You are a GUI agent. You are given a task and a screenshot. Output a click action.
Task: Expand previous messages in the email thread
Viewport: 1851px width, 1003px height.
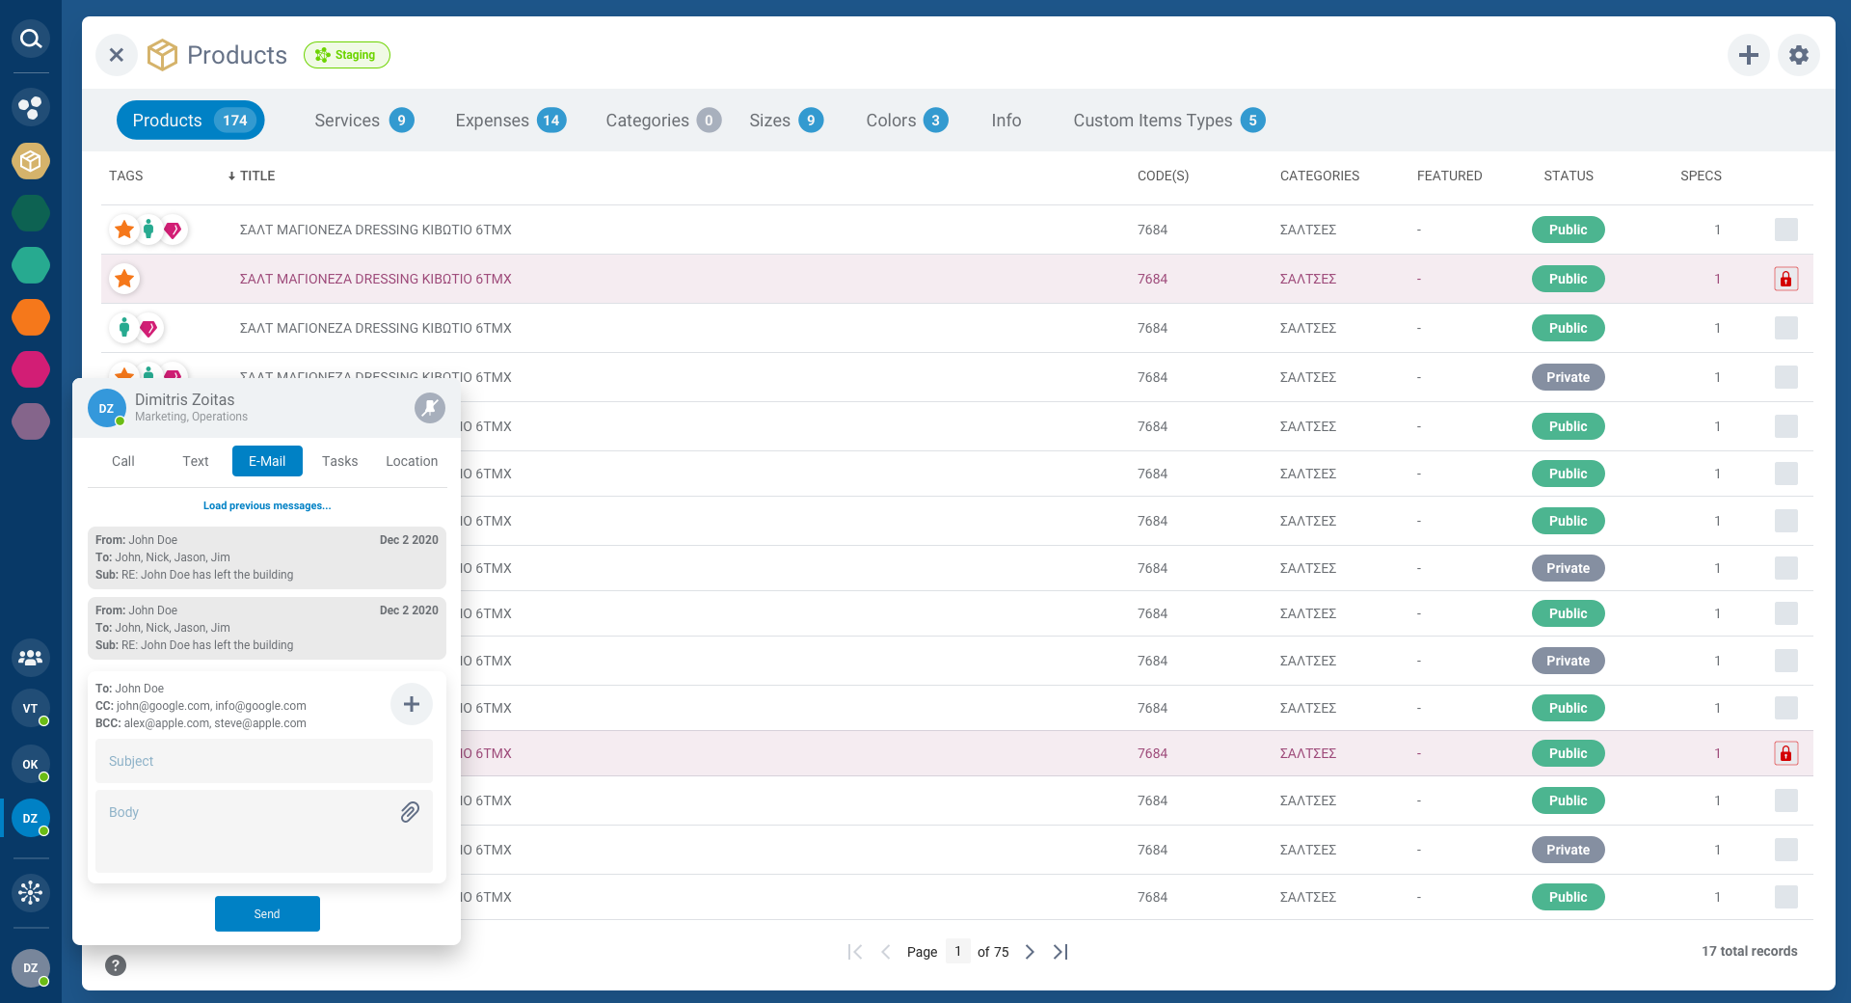[266, 504]
